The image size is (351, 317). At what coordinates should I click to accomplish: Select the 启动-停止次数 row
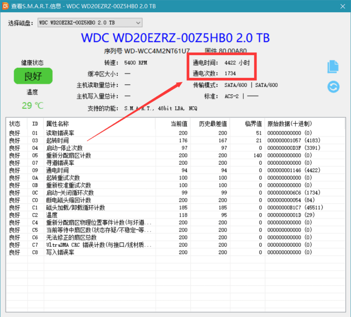pos(175,148)
